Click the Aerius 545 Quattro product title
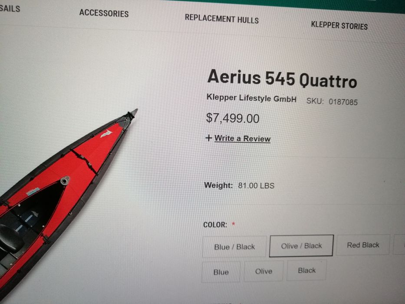This screenshot has height=304, width=405. pos(282,79)
